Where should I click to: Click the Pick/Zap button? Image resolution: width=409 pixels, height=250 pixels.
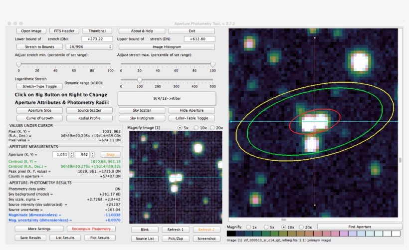(176, 239)
